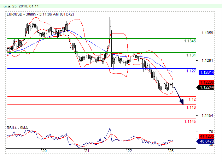Image resolution: width=222 pixels, height=162 pixels.
Task: Click the 1.1145 support level label
Action: click(x=190, y=121)
